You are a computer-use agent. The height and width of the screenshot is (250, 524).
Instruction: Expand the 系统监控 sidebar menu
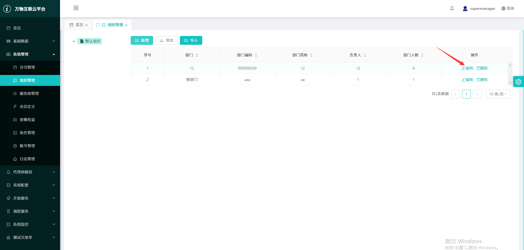(30, 224)
